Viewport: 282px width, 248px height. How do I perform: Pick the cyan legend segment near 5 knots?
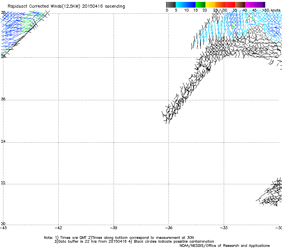pos(181,5)
